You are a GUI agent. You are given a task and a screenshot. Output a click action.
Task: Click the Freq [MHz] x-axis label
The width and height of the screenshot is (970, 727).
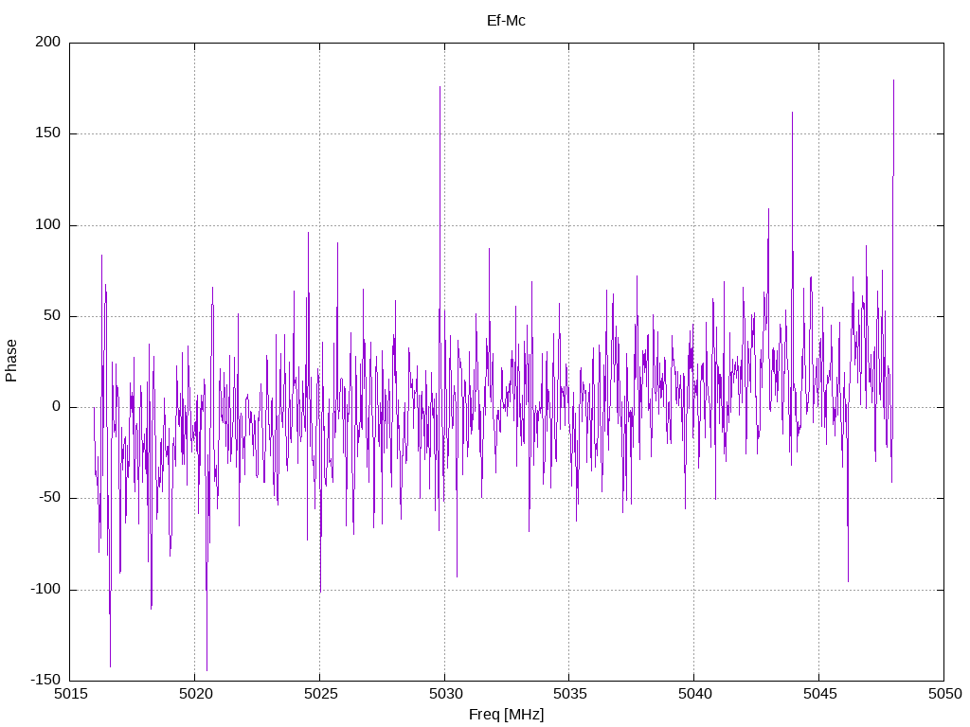(x=506, y=715)
